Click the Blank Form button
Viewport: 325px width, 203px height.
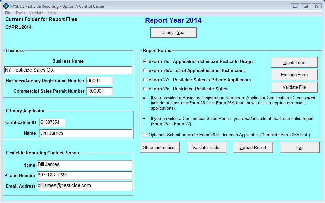[x=294, y=62]
